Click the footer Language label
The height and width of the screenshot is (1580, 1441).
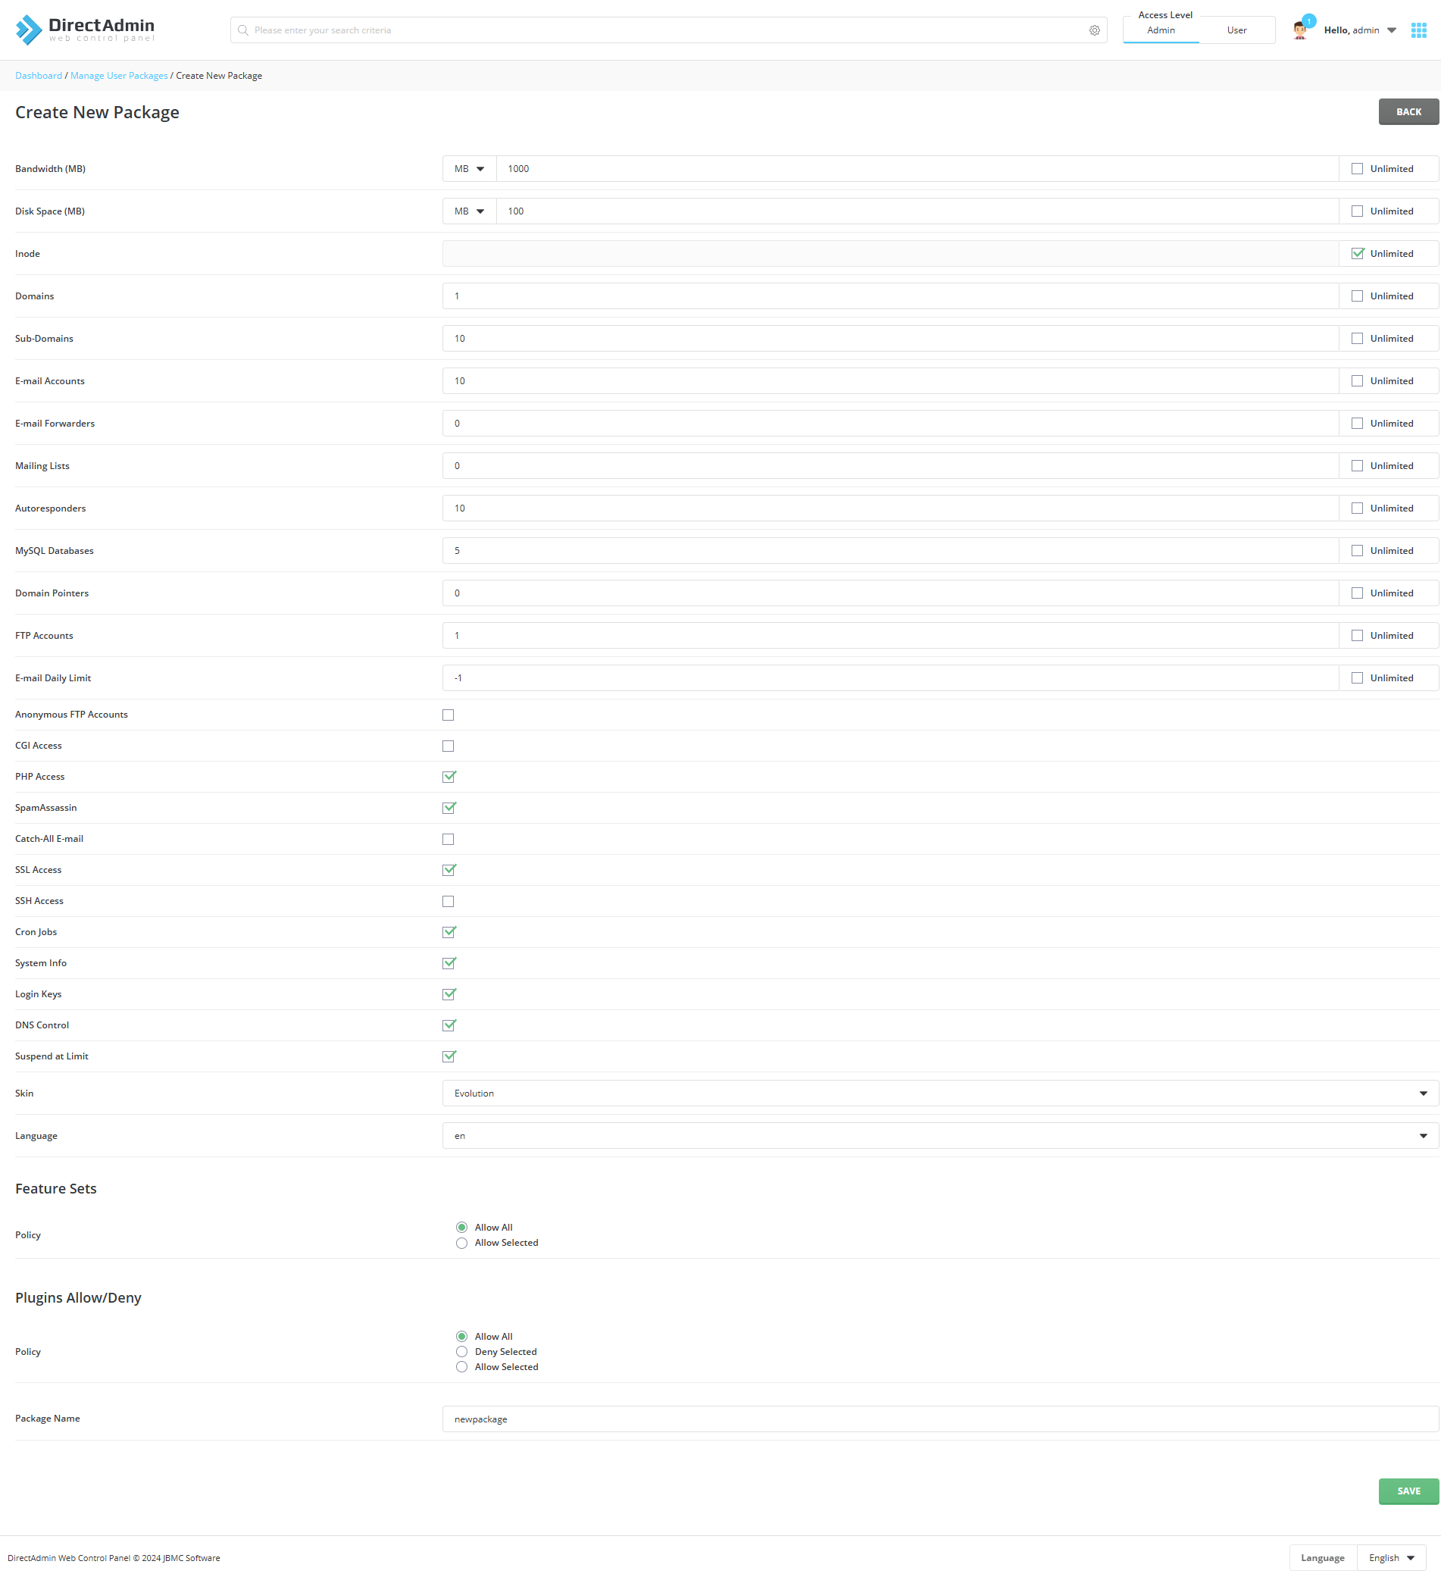(1322, 1557)
